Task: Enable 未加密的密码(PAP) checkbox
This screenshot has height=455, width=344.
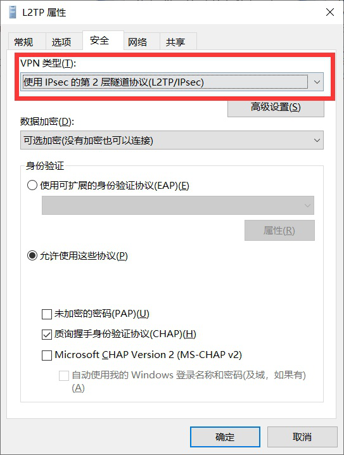Action: [47, 314]
